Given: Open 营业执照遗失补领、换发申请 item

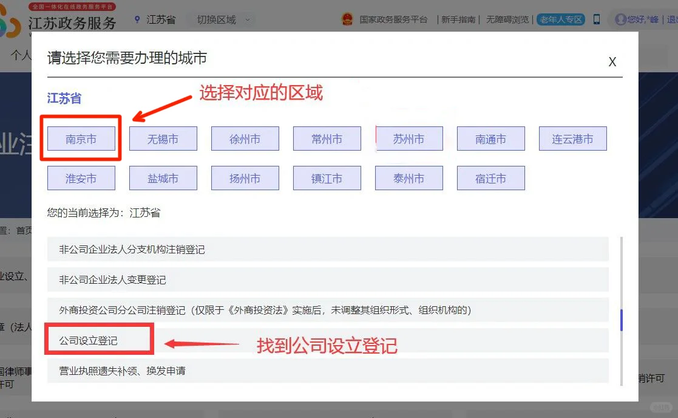Looking at the screenshot, I should point(122,371).
